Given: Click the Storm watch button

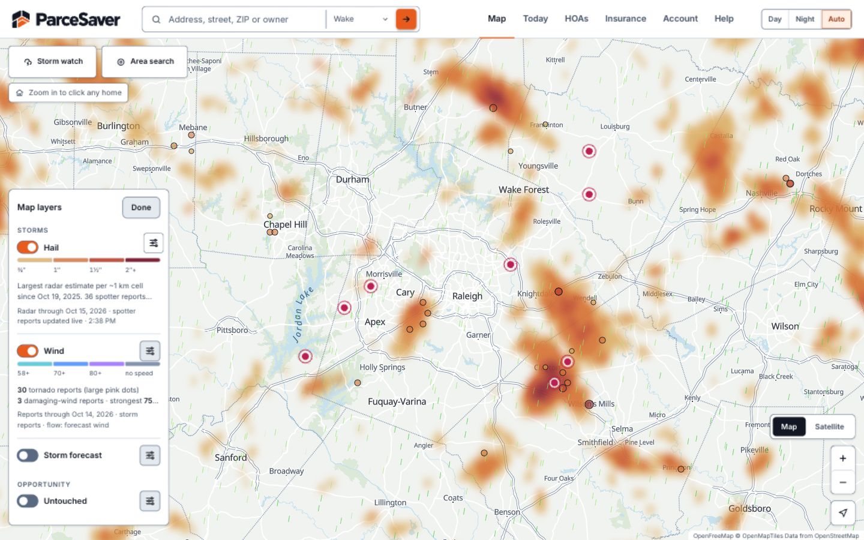Looking at the screenshot, I should pos(53,61).
